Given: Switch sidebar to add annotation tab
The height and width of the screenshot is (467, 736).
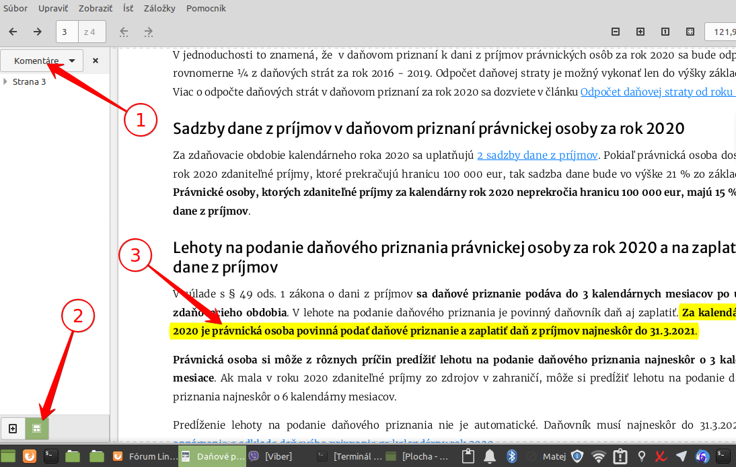Looking at the screenshot, I should pos(13,428).
